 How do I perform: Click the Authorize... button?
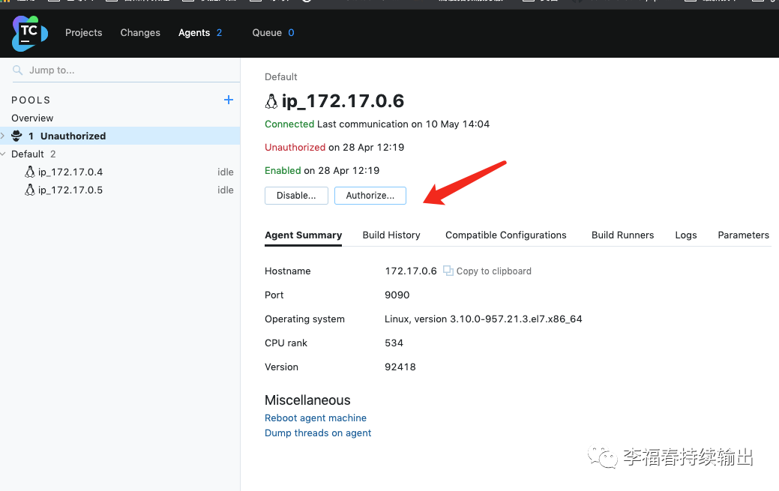(x=370, y=196)
